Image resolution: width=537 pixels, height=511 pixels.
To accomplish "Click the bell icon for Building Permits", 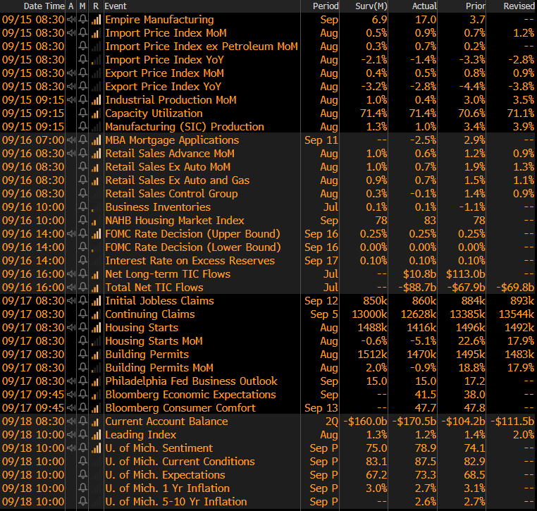I will 82,354.
